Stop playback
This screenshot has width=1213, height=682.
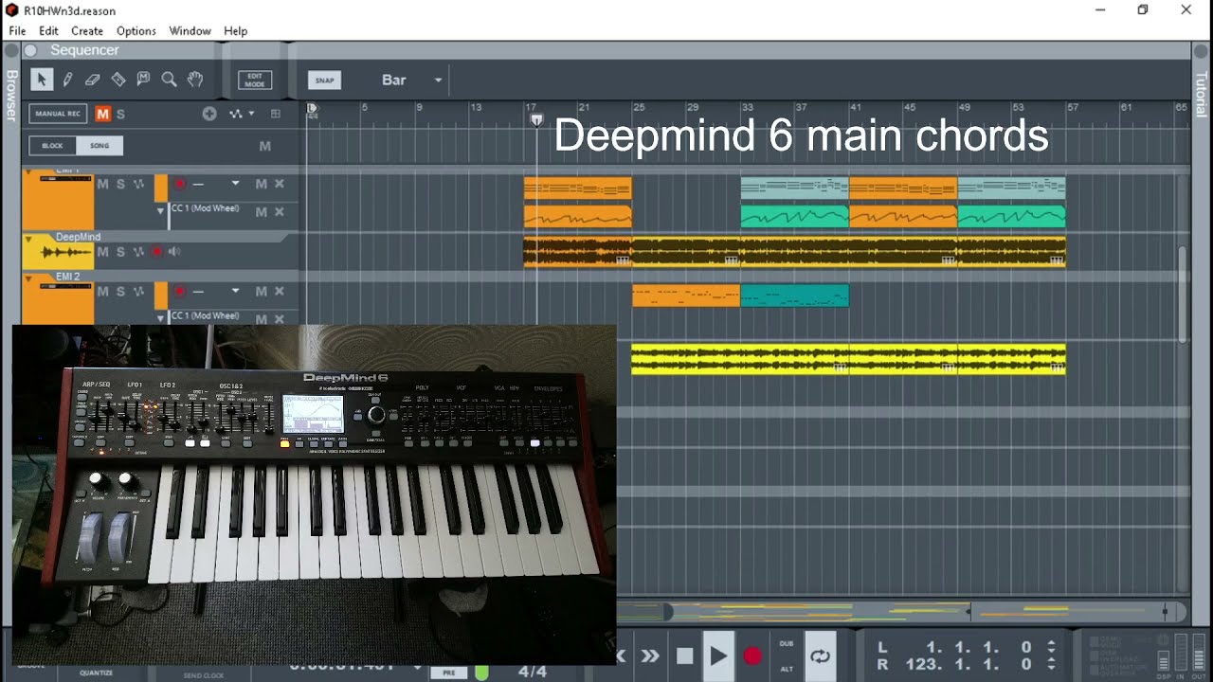(x=685, y=655)
